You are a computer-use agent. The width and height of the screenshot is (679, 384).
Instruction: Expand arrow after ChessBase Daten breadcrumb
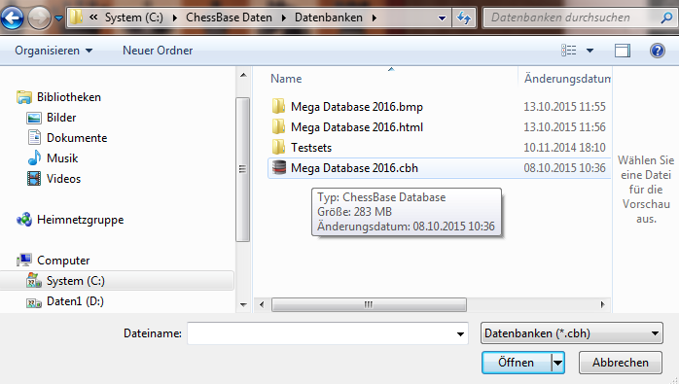pyautogui.click(x=284, y=17)
